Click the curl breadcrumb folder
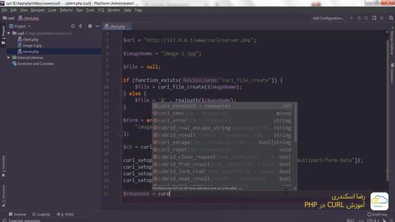 (x=9, y=18)
